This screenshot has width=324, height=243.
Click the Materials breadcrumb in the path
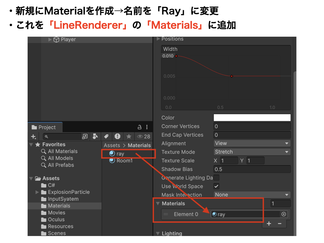point(139,145)
